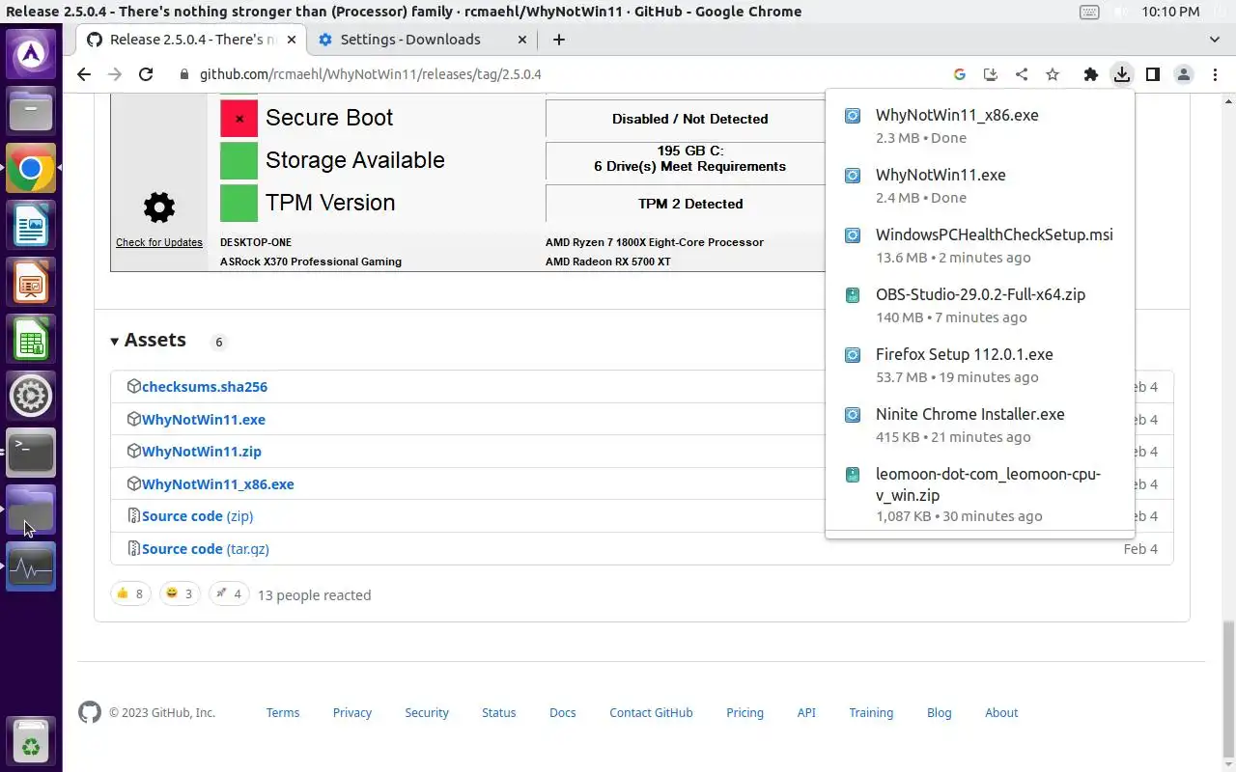Open Ninite Chrome Installer.exe download
The image size is (1236, 772).
[x=980, y=425]
